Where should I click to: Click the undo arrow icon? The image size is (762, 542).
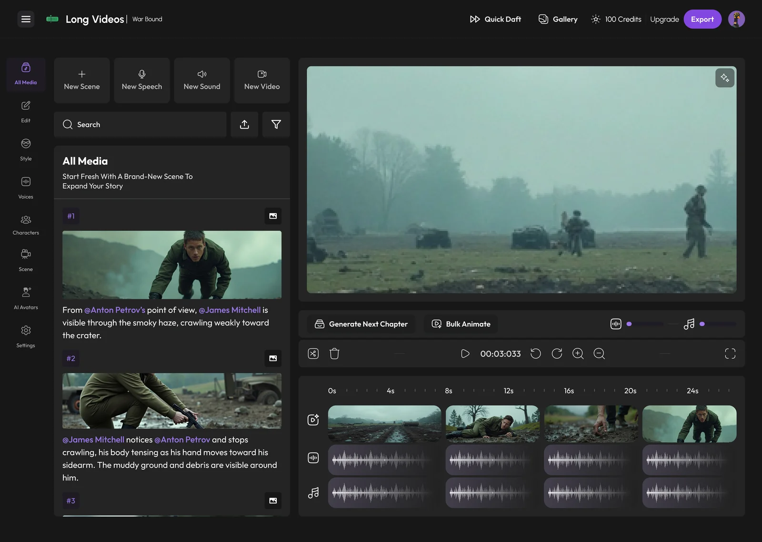tap(536, 353)
